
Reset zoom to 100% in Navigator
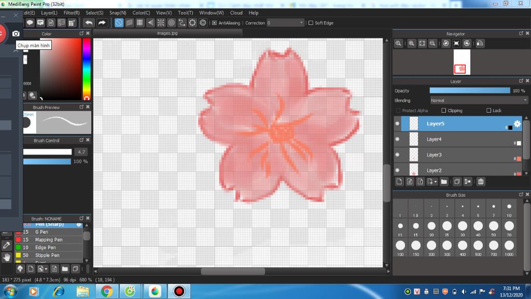coord(398,44)
